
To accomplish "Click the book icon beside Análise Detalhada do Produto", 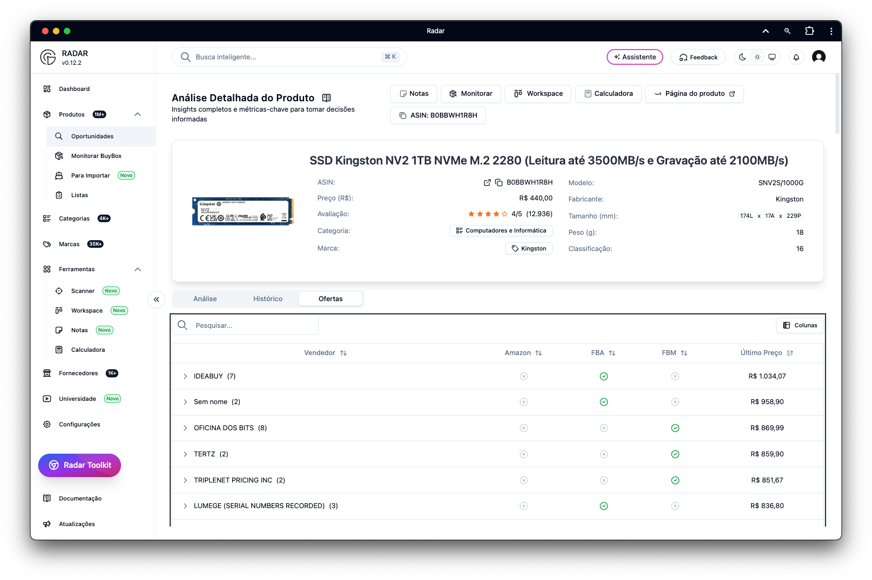I will (x=326, y=98).
